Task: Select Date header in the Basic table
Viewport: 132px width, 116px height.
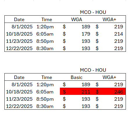Action: click(x=19, y=77)
